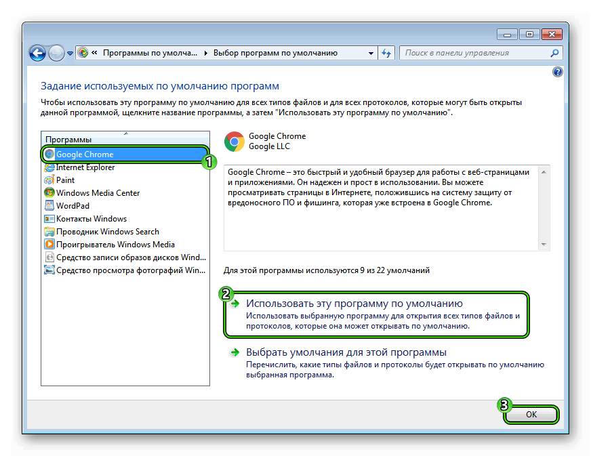
Task: Click the Forward navigation arrow button
Action: 56,53
